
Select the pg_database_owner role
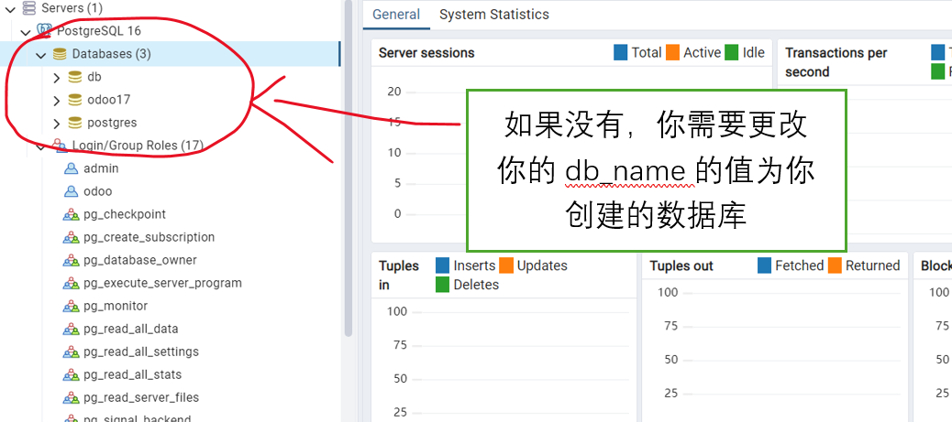tap(140, 261)
